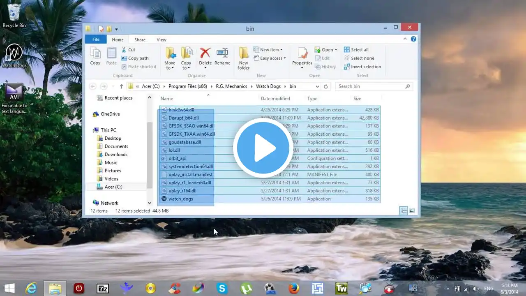Open Properties from the ribbon
526x296 pixels.
click(302, 54)
